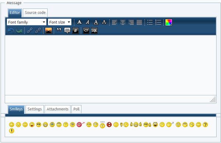Center align the text
This screenshot has height=143, width=221.
pyautogui.click(x=123, y=22)
